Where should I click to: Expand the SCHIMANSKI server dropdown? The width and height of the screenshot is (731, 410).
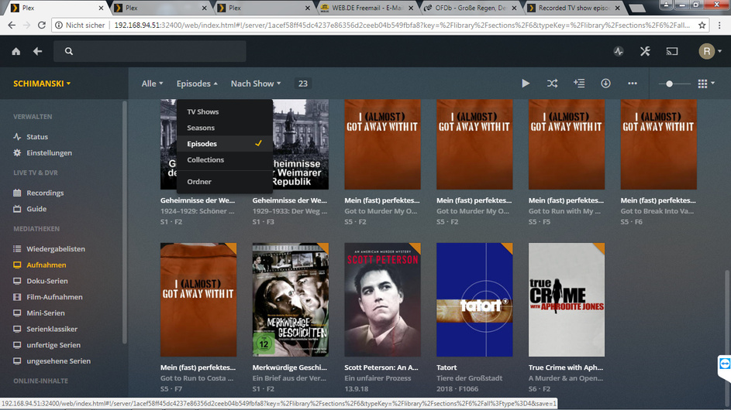[42, 84]
